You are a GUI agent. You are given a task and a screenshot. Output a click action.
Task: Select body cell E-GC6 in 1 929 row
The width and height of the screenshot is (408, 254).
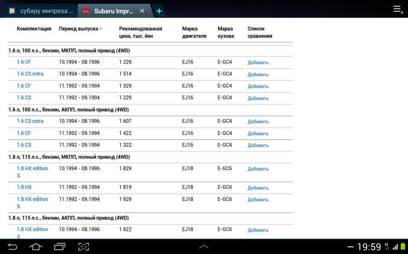coord(224,199)
